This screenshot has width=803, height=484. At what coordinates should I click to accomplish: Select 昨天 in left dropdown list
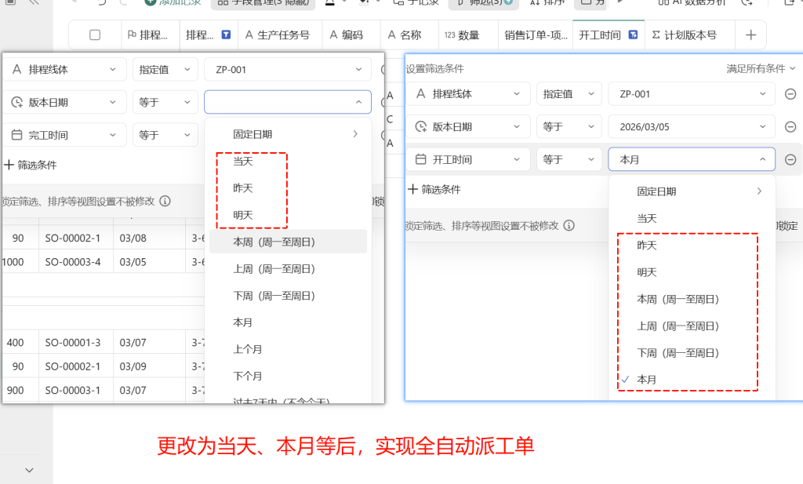[289, 188]
